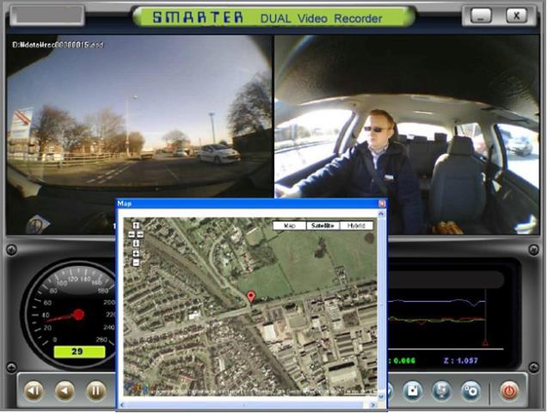Click the Map window's vertical scrollbar down arrow

click(x=381, y=396)
